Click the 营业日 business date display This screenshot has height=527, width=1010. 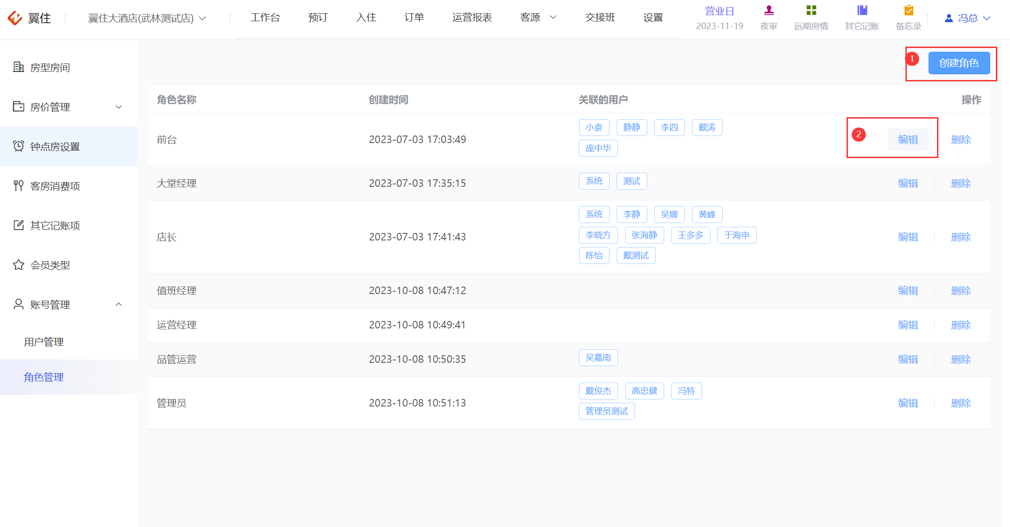point(720,18)
